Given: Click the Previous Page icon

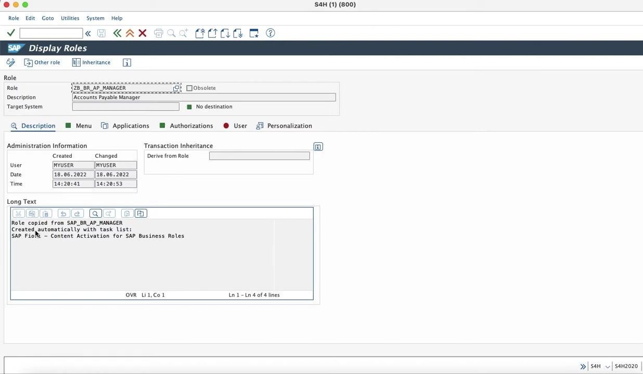Looking at the screenshot, I should click(x=212, y=33).
